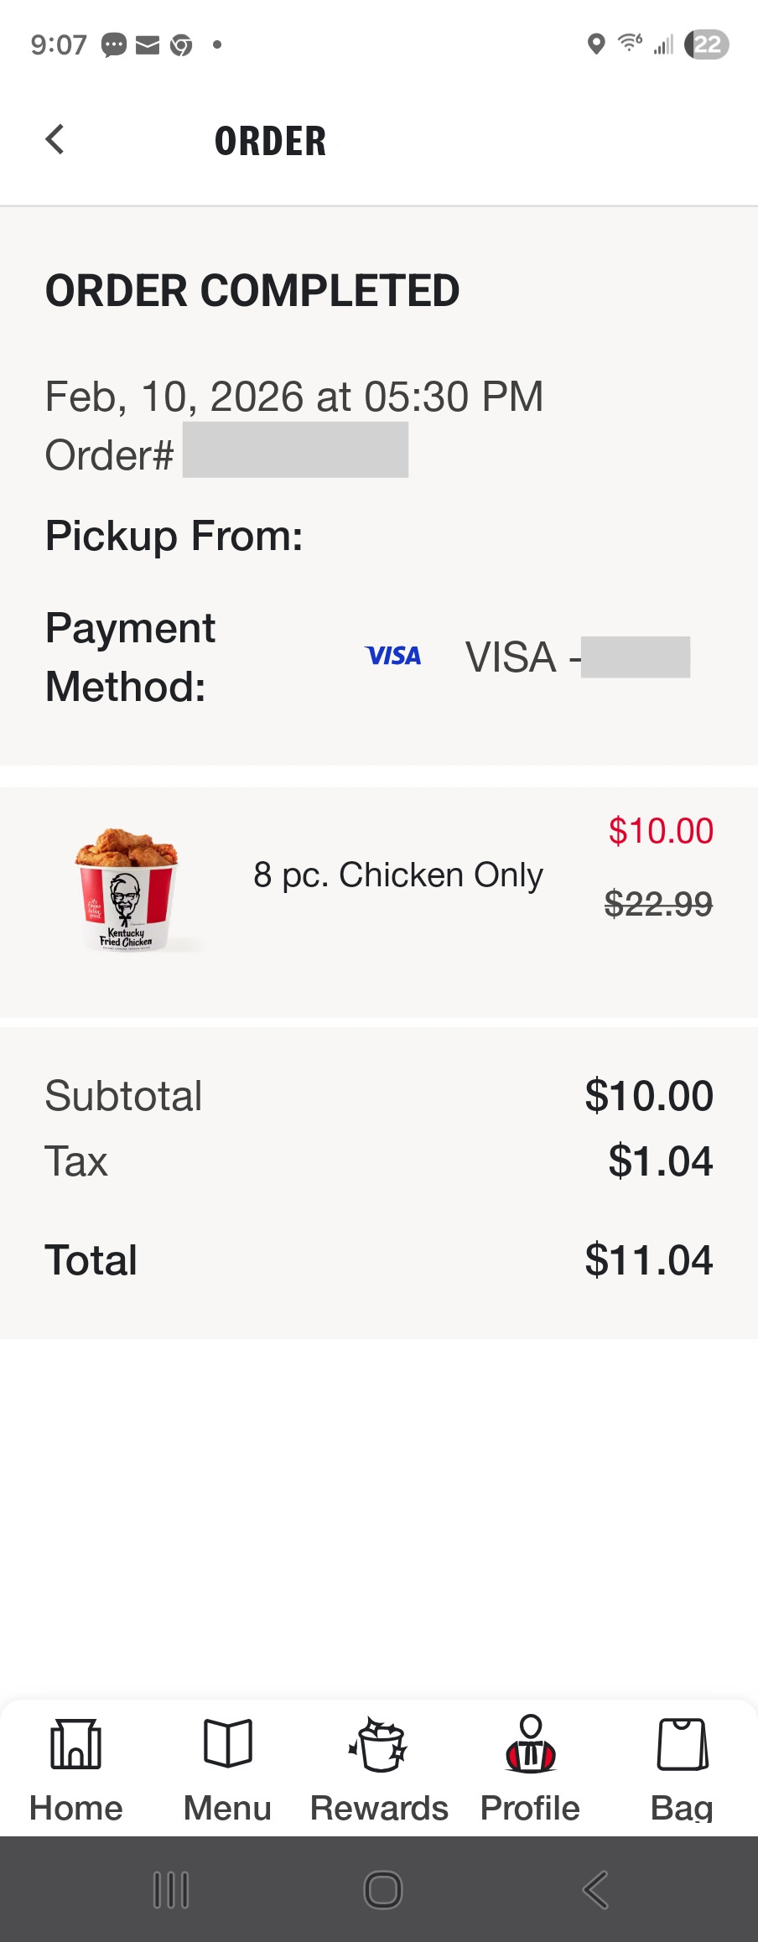Image resolution: width=758 pixels, height=1942 pixels.
Task: Tap the $11.04 total amount
Action: point(648,1260)
